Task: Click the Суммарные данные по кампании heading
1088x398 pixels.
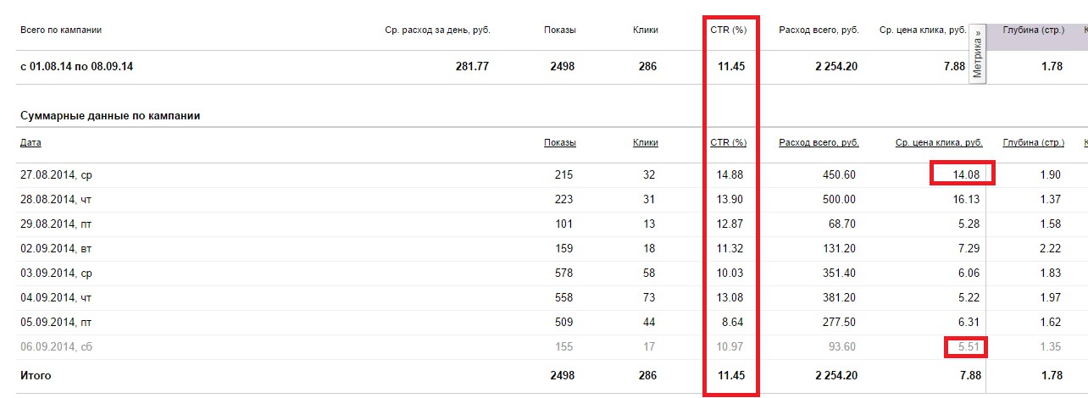Action: (x=109, y=116)
